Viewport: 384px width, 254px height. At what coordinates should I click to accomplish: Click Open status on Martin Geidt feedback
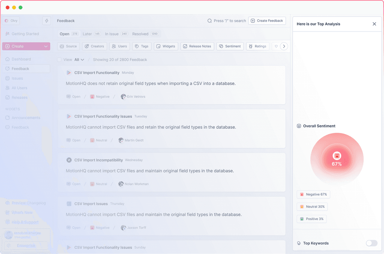(73, 140)
